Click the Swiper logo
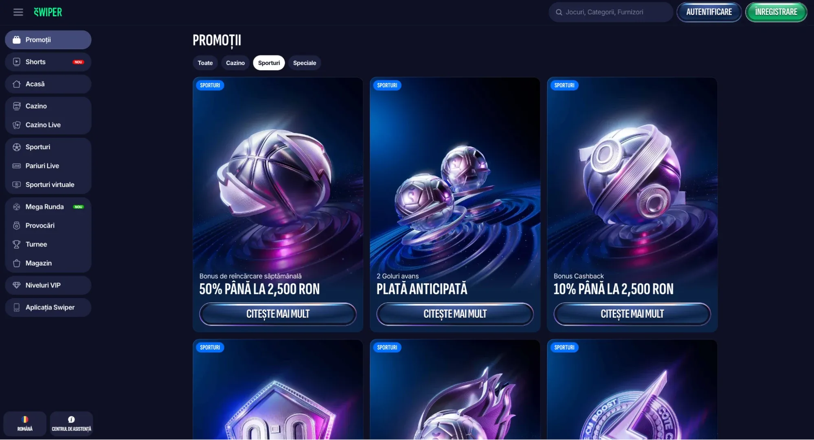Image resolution: width=814 pixels, height=440 pixels. [48, 12]
